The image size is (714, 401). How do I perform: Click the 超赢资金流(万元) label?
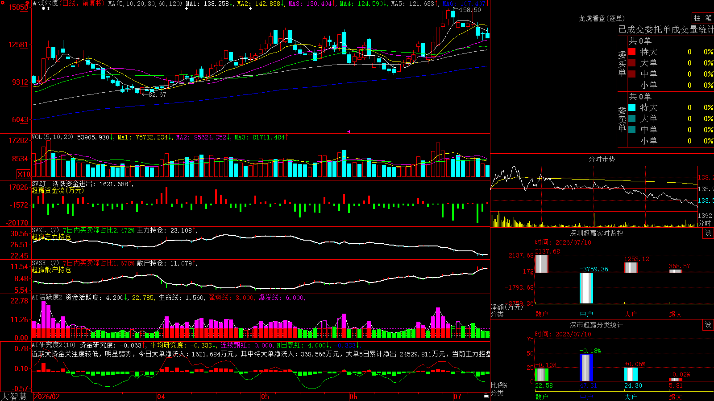58,190
